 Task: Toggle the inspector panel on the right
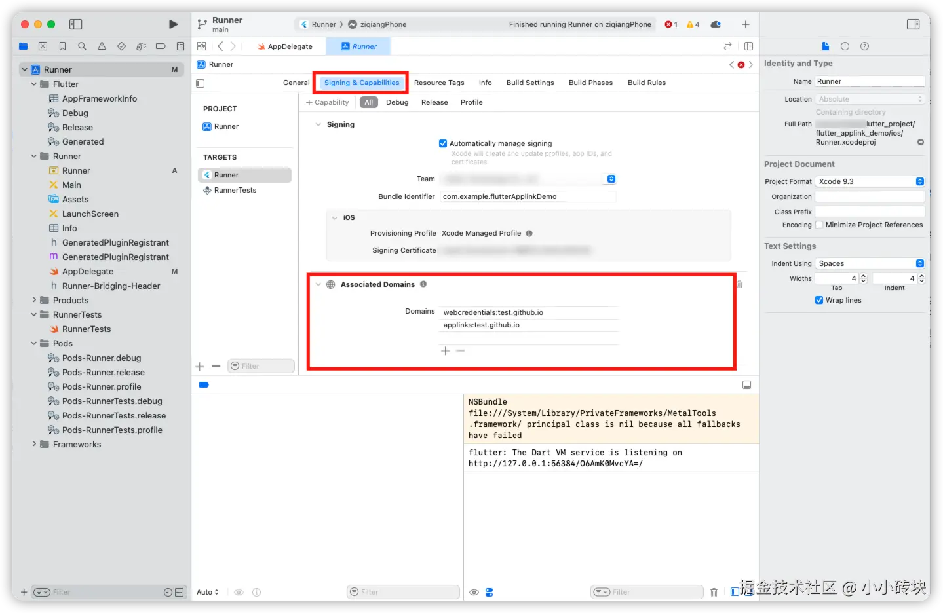pyautogui.click(x=913, y=24)
